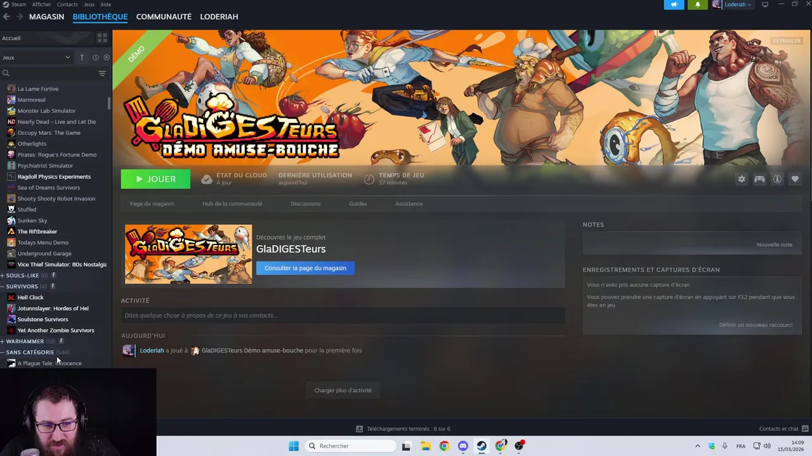The height and width of the screenshot is (456, 812).
Task: Go to MAGASIN tab
Action: (46, 16)
